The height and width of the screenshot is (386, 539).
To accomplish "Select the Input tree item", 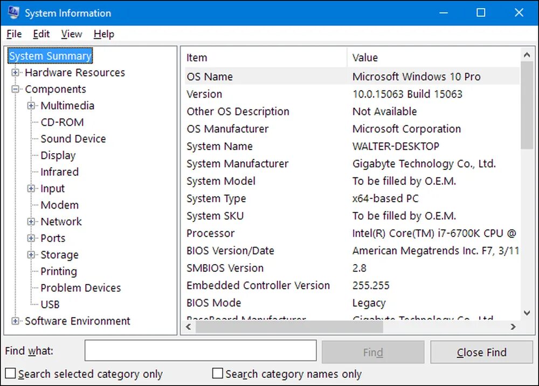I will click(x=53, y=188).
